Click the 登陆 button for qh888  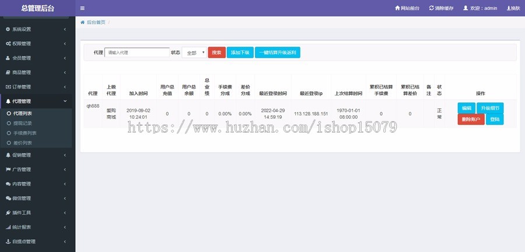click(495, 119)
